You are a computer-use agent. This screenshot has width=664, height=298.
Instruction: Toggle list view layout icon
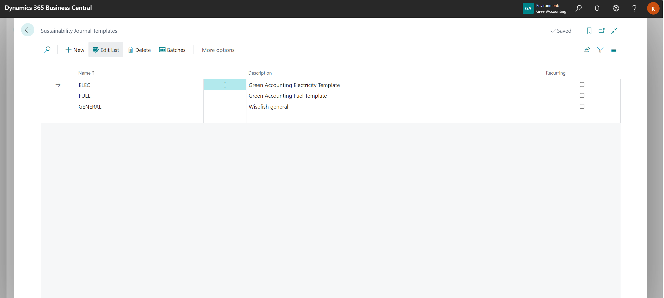click(x=613, y=50)
